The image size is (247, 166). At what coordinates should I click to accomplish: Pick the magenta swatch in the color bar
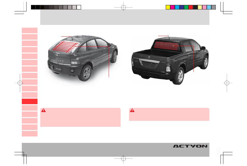(173, 7)
